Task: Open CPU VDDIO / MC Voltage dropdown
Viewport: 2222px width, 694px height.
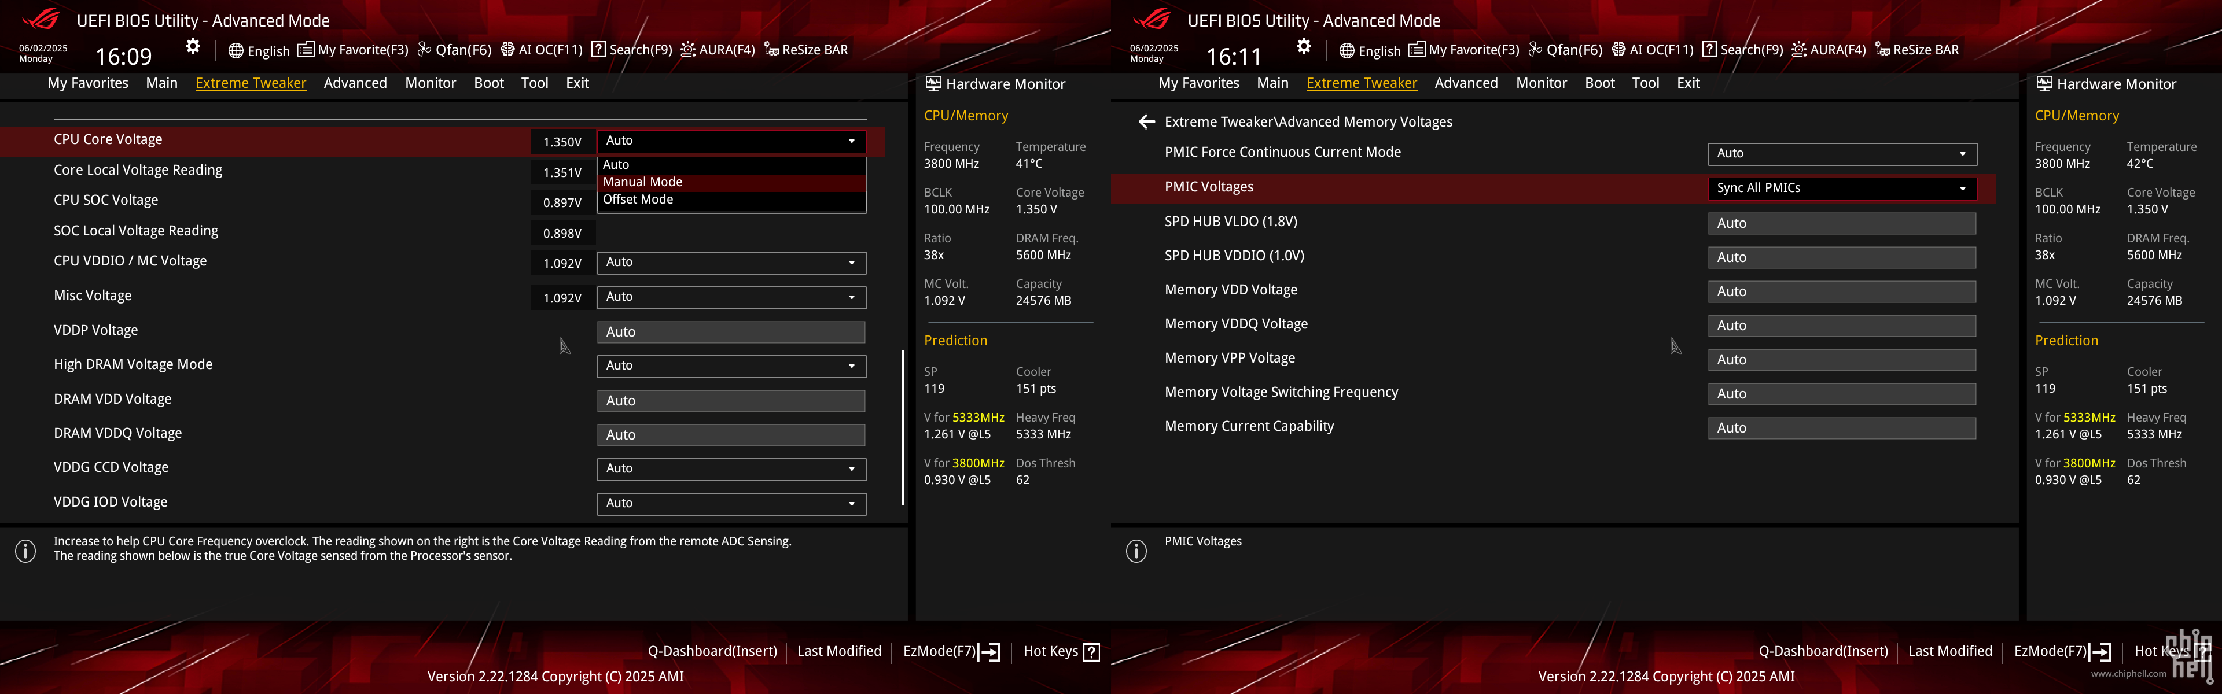Action: click(x=731, y=262)
